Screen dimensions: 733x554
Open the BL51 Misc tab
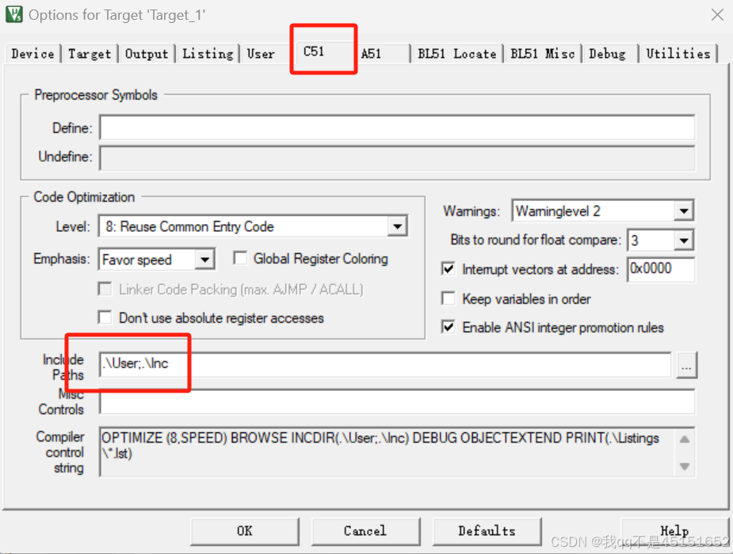[542, 54]
